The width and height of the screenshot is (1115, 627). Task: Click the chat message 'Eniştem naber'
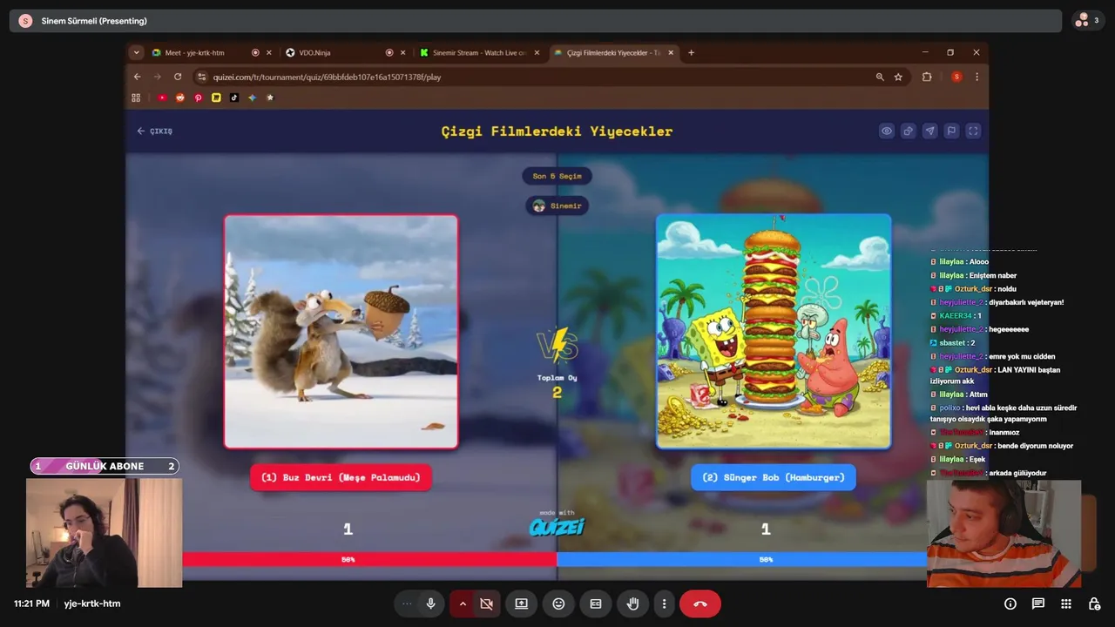pos(992,275)
